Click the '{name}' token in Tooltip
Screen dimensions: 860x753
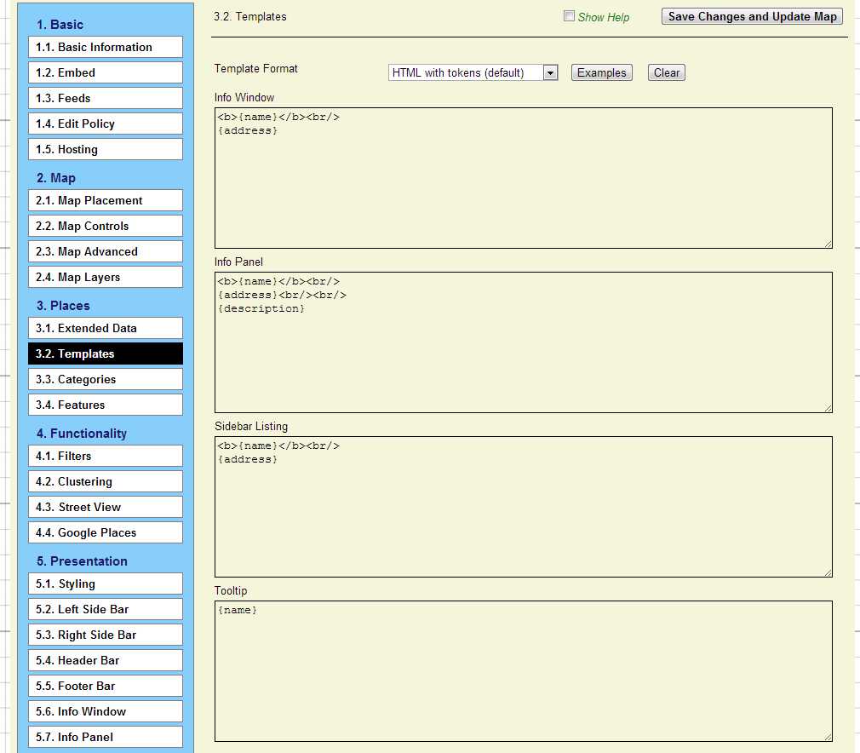click(238, 610)
